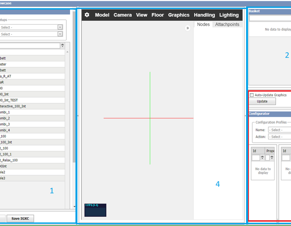
Task: Select the 'R_Relax_100' list row
Action: pos(32,160)
